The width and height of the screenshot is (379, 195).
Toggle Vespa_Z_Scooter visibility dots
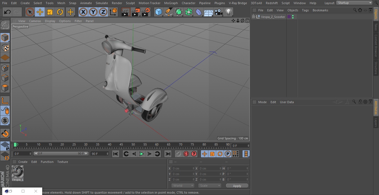coord(293,17)
